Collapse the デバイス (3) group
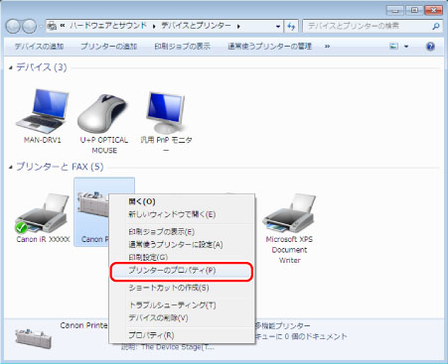The height and width of the screenshot is (364, 448). point(11,67)
